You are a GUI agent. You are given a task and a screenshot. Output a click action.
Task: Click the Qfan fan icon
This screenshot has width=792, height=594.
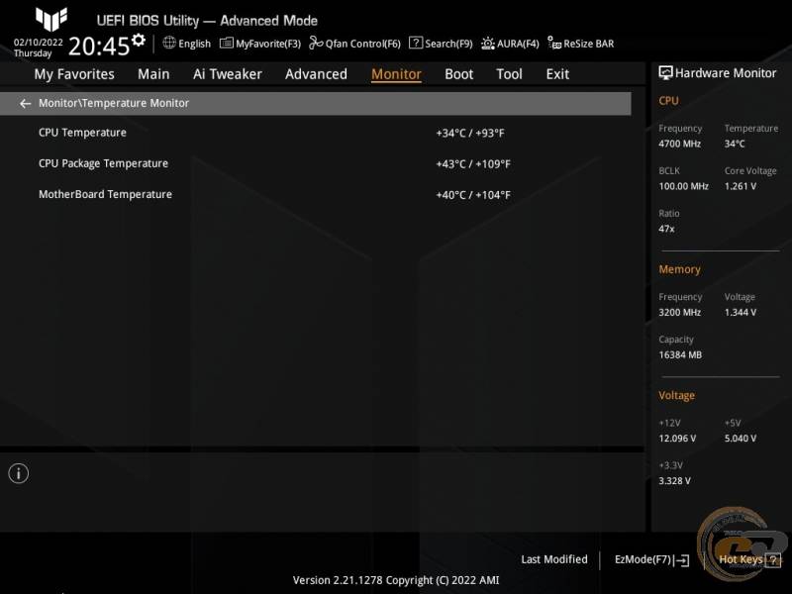pos(316,43)
